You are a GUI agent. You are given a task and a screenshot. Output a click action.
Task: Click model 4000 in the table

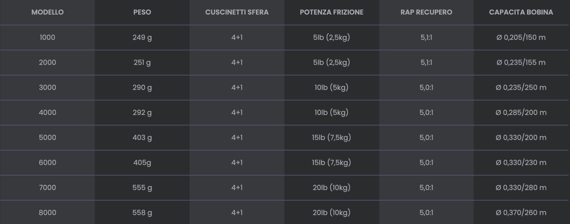(47, 112)
